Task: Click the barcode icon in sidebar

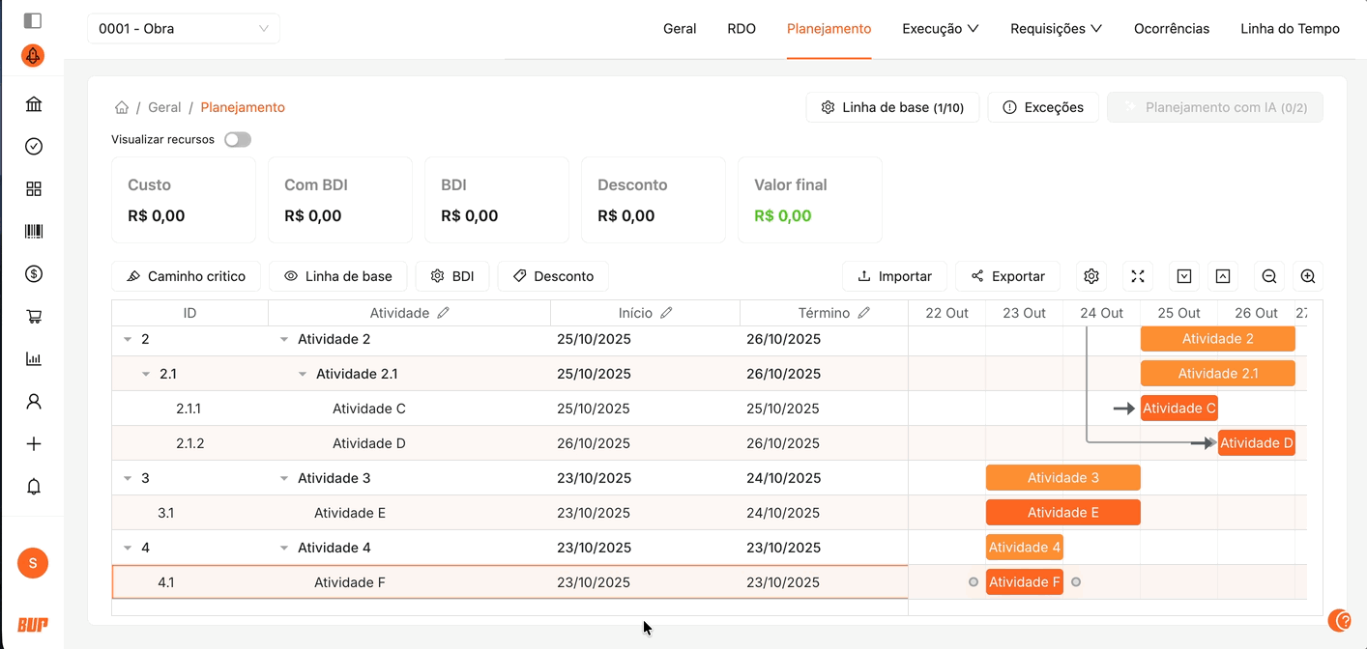Action: tap(34, 232)
